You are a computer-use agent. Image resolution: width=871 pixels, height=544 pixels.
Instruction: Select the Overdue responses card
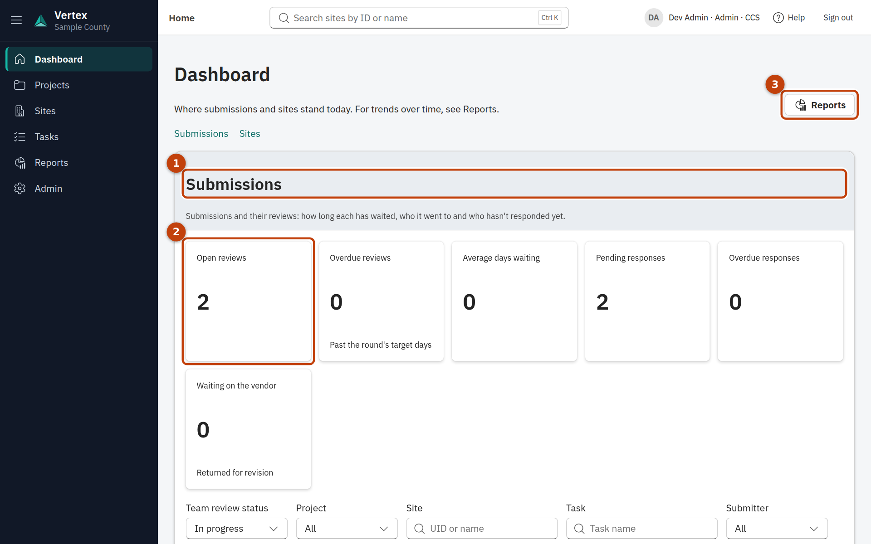(x=780, y=301)
